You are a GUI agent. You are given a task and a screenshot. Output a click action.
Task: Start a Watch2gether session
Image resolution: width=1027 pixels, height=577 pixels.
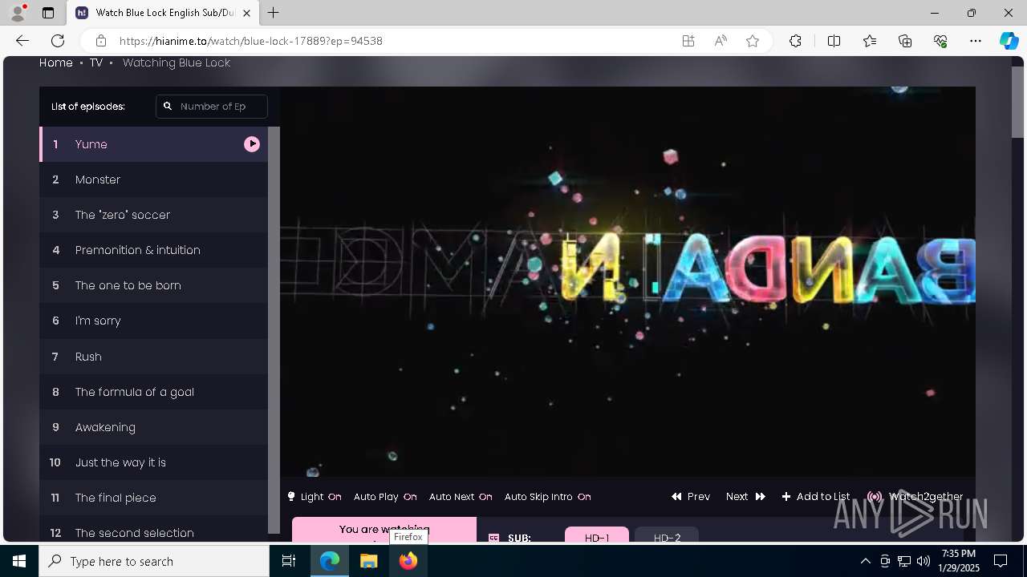point(915,497)
